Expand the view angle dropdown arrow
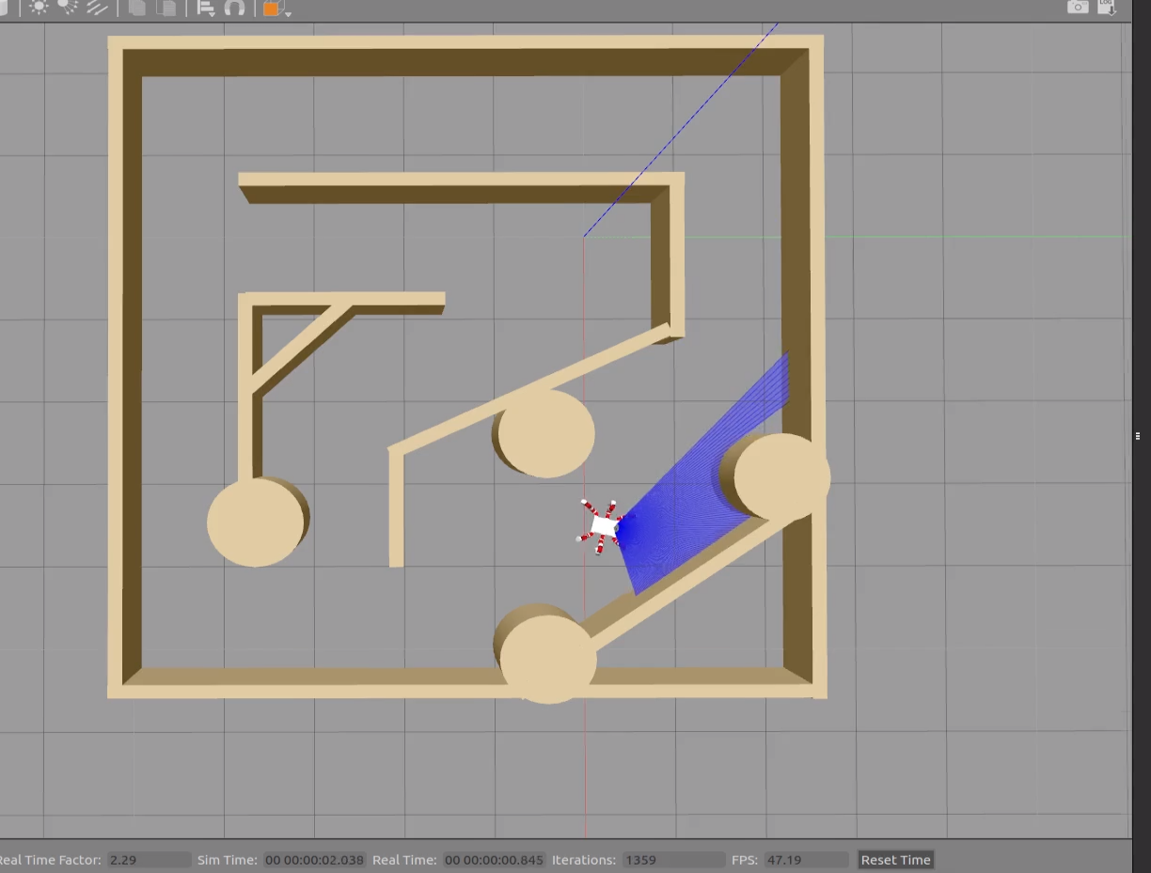The width and height of the screenshot is (1151, 873). click(287, 13)
